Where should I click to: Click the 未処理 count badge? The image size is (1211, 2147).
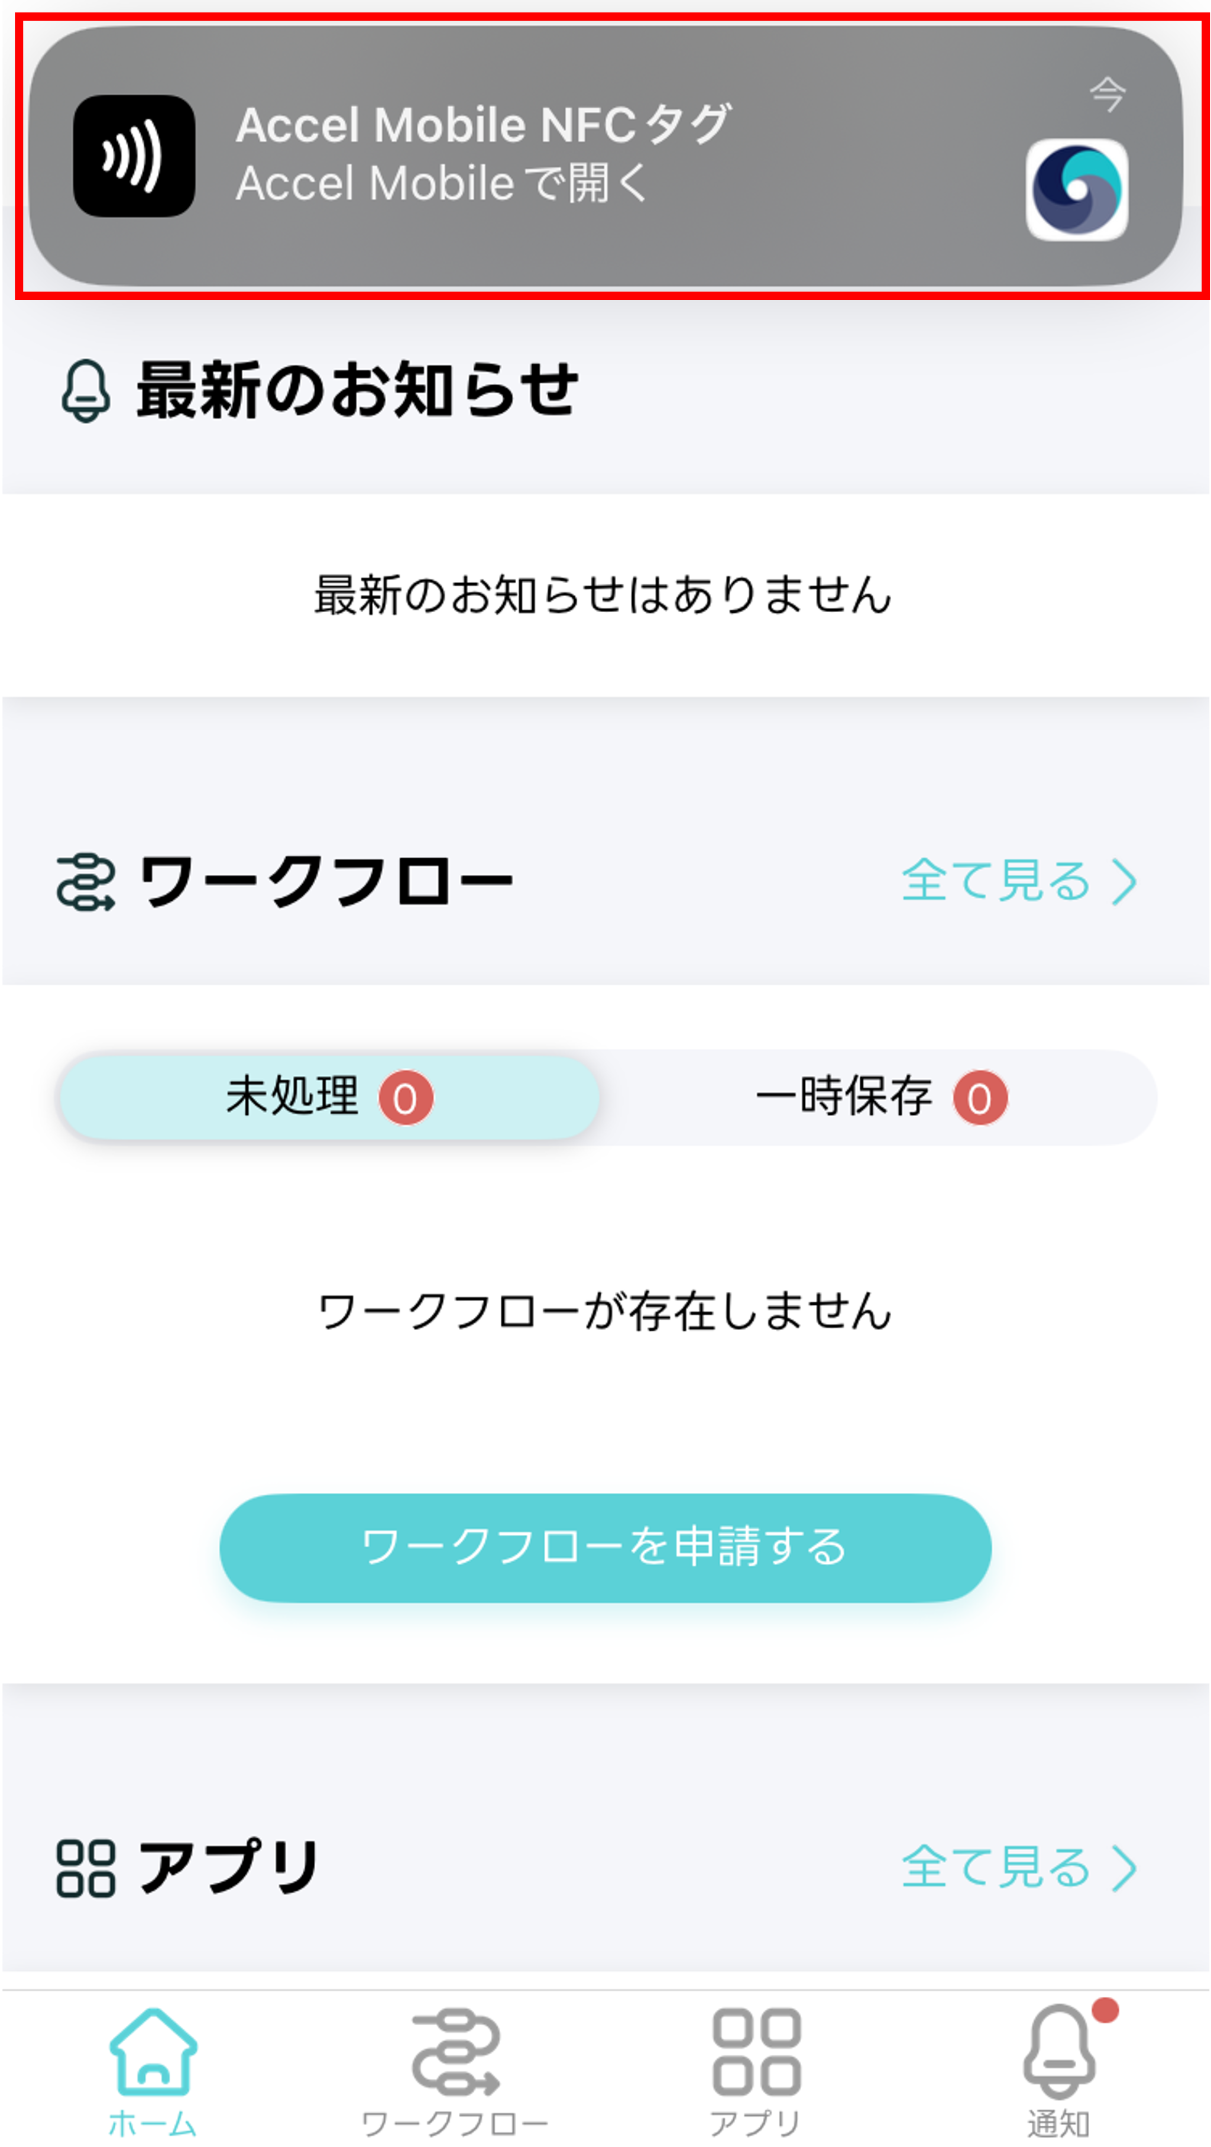click(406, 1098)
